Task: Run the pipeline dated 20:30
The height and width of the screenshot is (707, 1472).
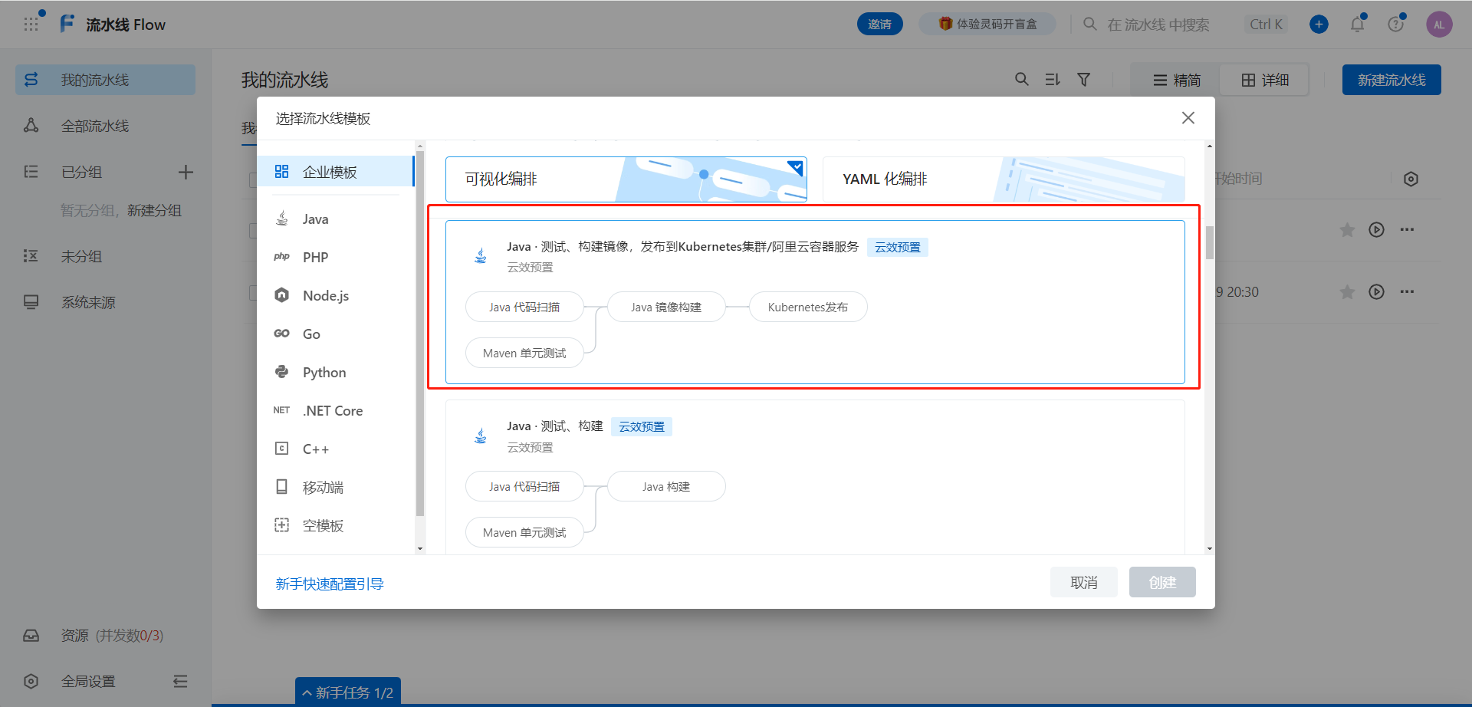Action: (x=1377, y=292)
